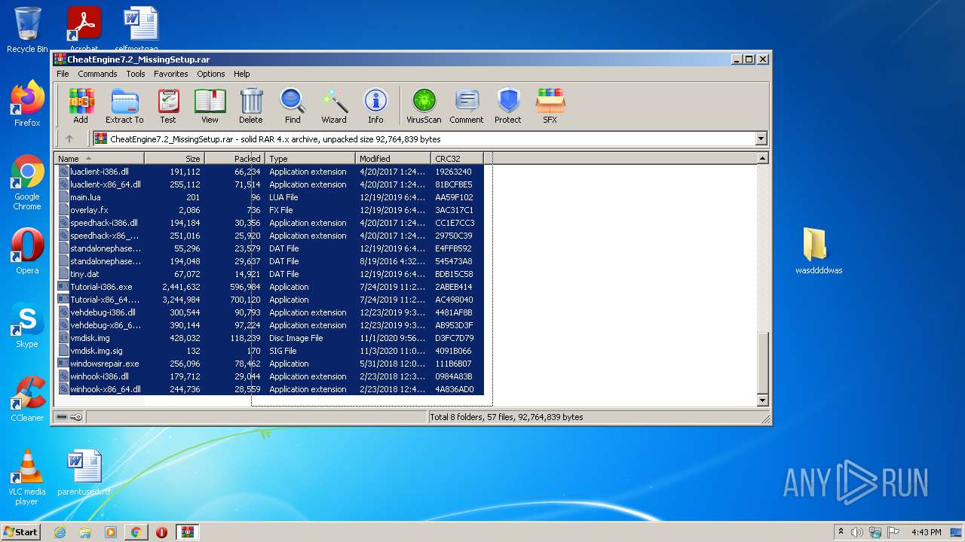This screenshot has height=542, width=965.
Task: Sort by Packed column header
Action: pos(235,158)
